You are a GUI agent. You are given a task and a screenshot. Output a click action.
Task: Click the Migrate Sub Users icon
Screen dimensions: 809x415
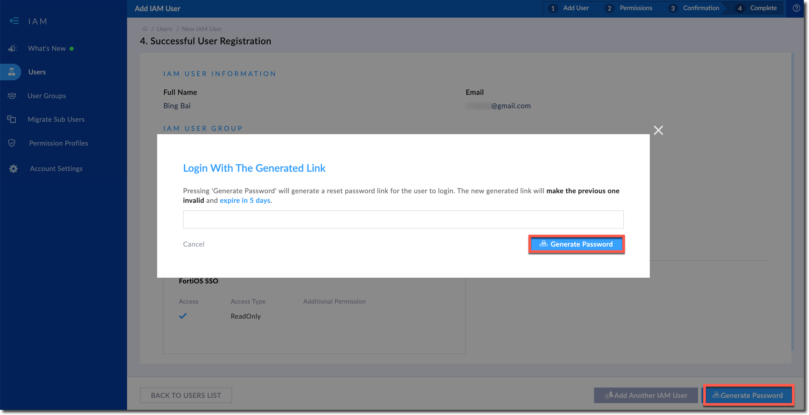point(12,119)
